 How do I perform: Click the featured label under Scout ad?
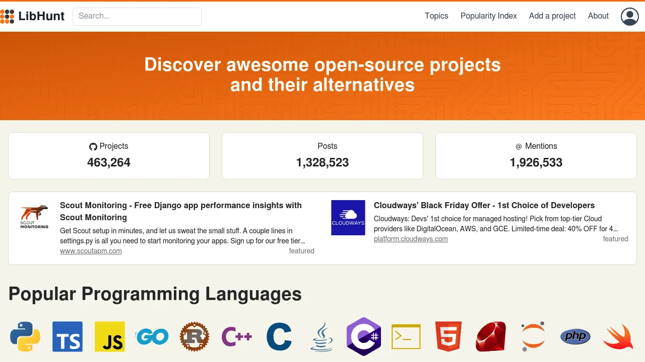302,251
